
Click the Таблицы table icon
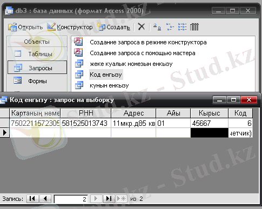(x=18, y=53)
